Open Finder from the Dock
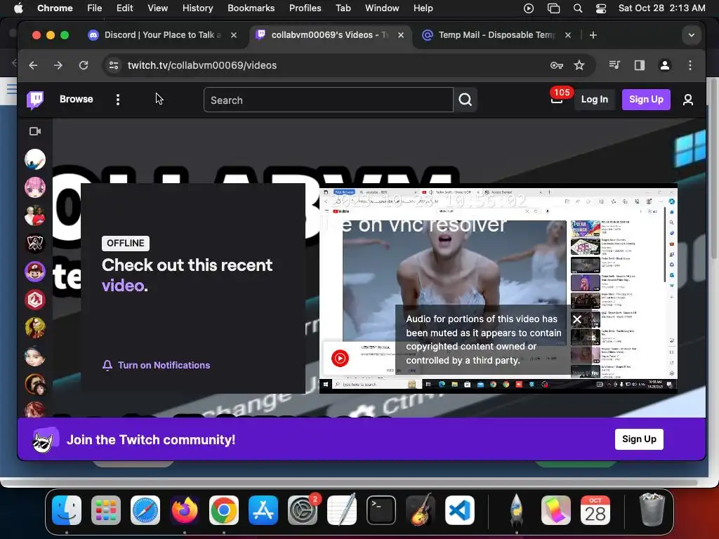Image resolution: width=719 pixels, height=539 pixels. pos(67,510)
